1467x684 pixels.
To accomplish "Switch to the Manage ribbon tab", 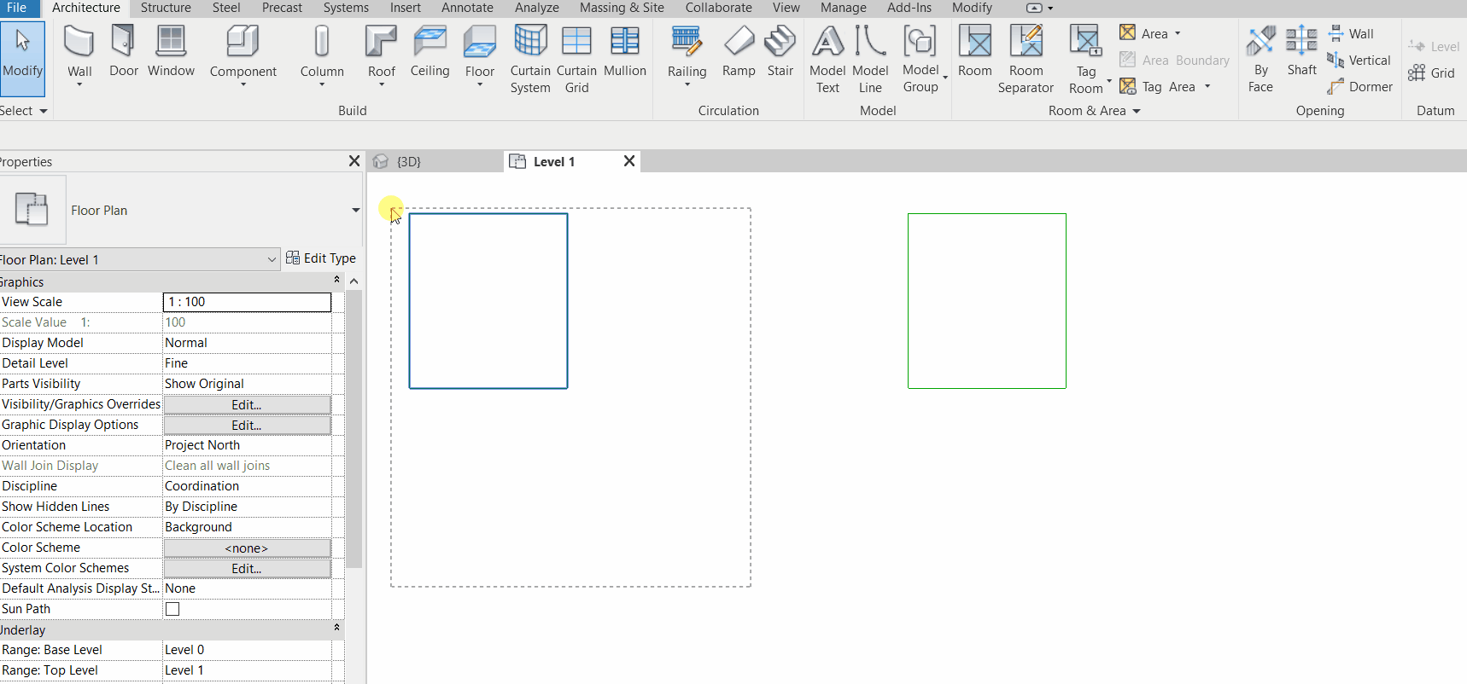I will pyautogui.click(x=844, y=8).
